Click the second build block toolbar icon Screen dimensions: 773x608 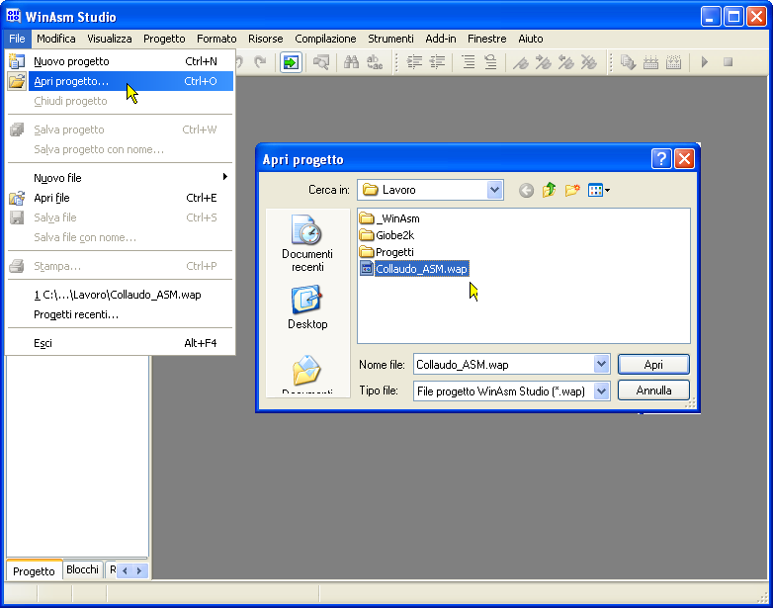coord(673,62)
